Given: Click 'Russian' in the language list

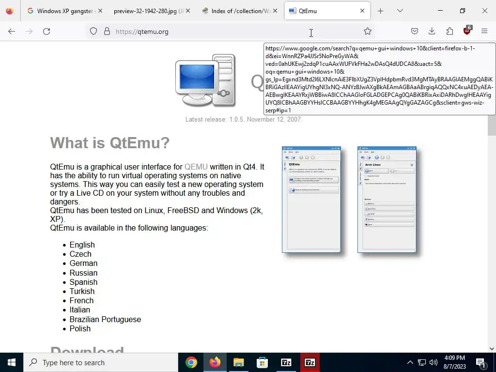Looking at the screenshot, I should pos(83,273).
